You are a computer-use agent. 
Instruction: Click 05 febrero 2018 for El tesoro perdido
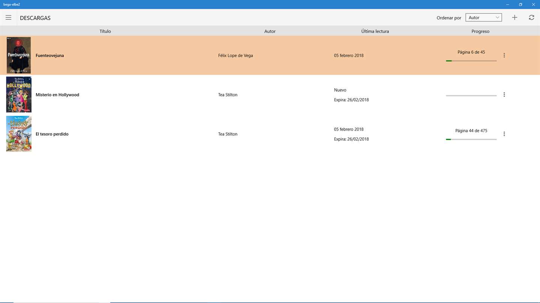[x=349, y=129]
